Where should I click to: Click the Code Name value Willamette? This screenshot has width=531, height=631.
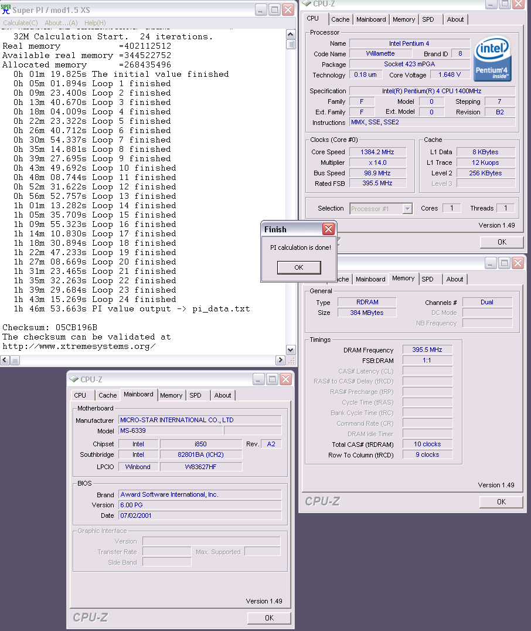[380, 53]
